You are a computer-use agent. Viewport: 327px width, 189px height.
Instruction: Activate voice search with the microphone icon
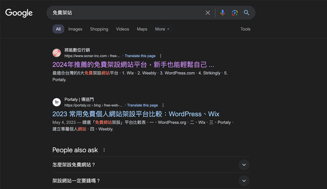[223, 12]
